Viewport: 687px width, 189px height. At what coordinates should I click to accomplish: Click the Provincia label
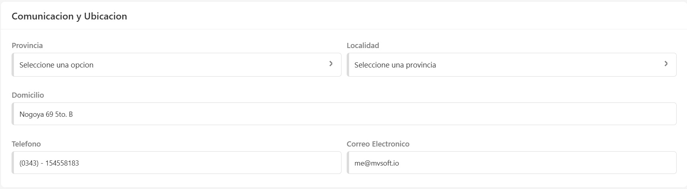click(27, 46)
